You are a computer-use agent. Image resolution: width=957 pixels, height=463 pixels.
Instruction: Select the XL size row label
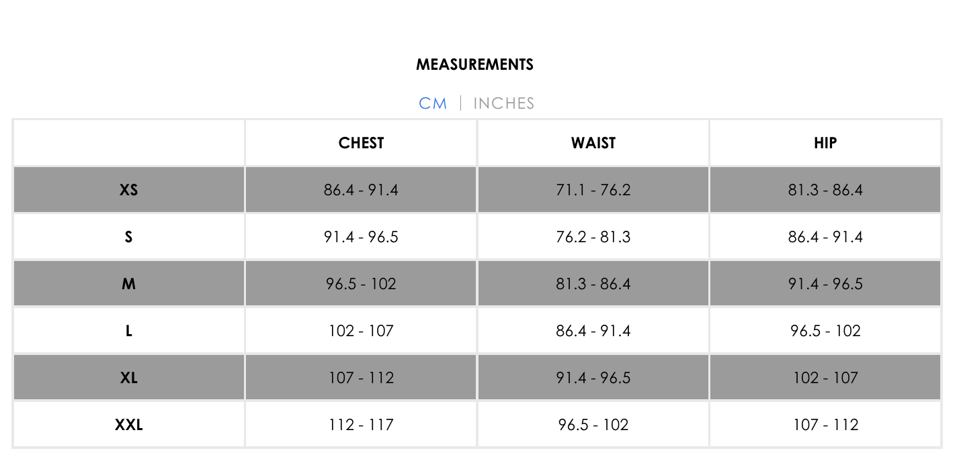pos(128,378)
